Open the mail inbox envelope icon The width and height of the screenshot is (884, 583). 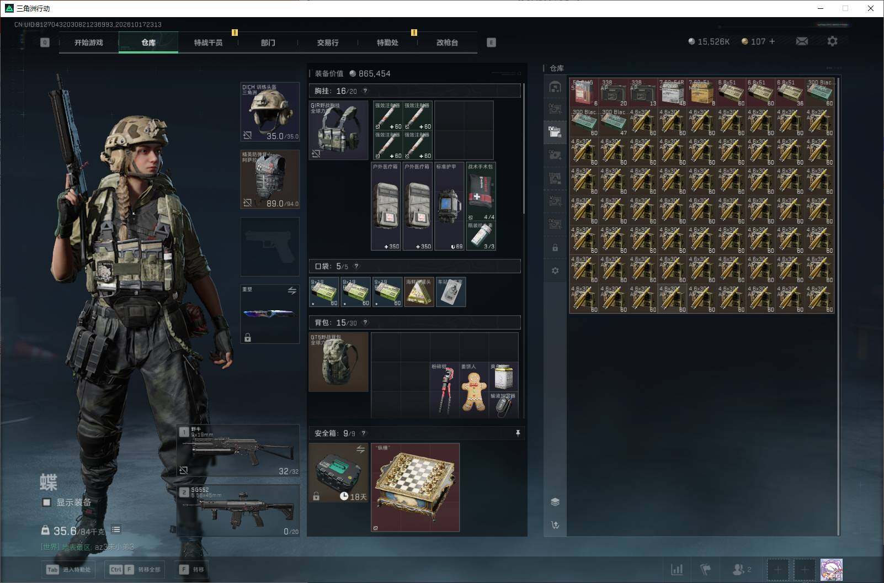[802, 41]
